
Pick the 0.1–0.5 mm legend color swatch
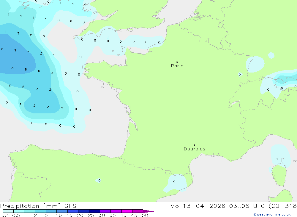[8, 211]
